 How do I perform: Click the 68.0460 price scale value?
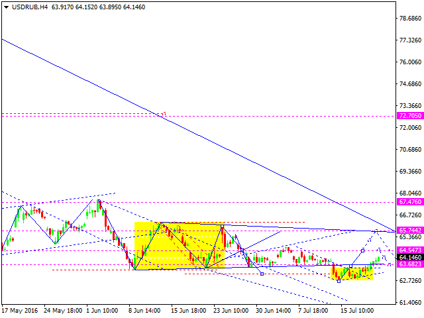(410, 193)
